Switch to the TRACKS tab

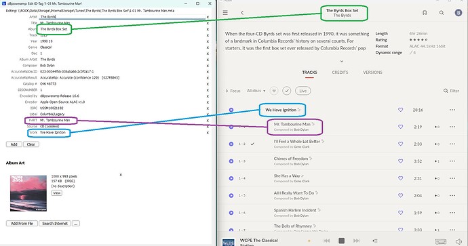point(309,73)
